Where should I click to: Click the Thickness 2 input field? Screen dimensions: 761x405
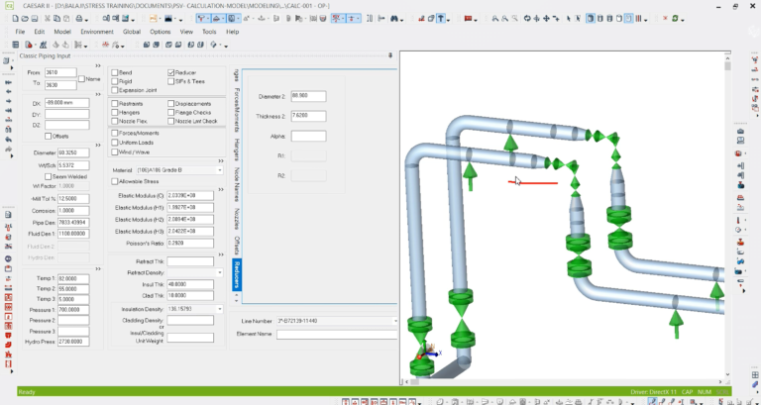[x=309, y=116]
